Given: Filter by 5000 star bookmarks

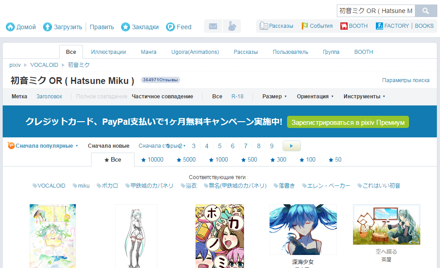Looking at the screenshot, I should click(186, 159).
